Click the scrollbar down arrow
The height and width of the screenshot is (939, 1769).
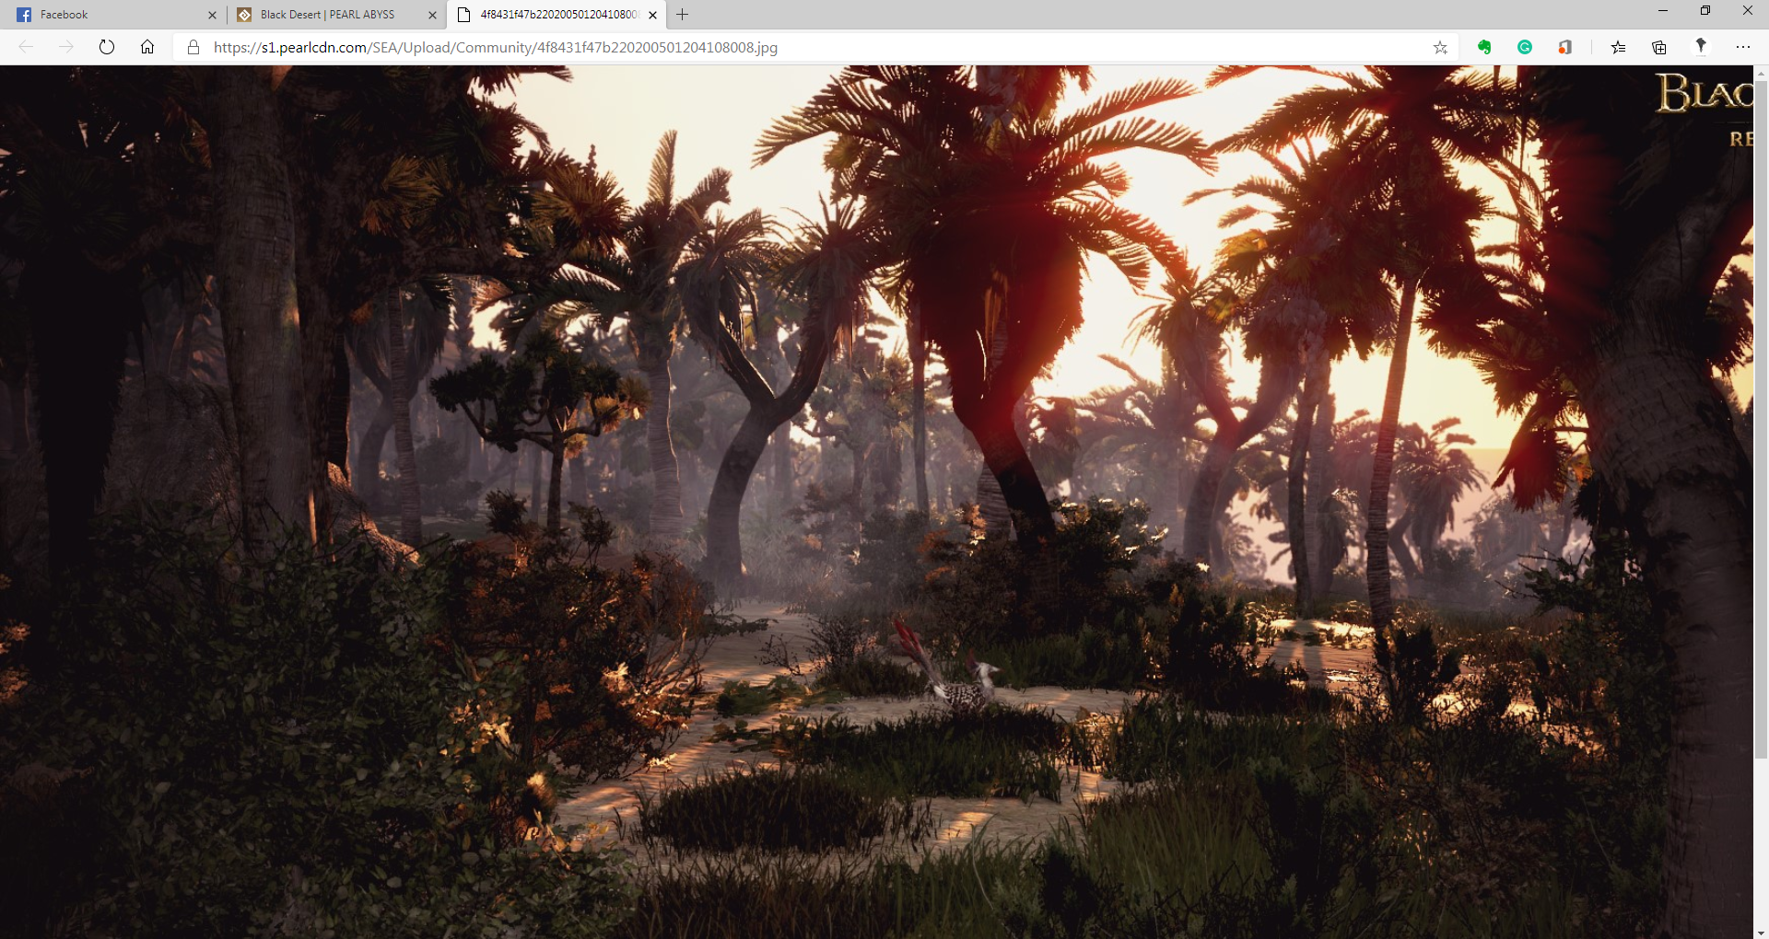pos(1761,932)
